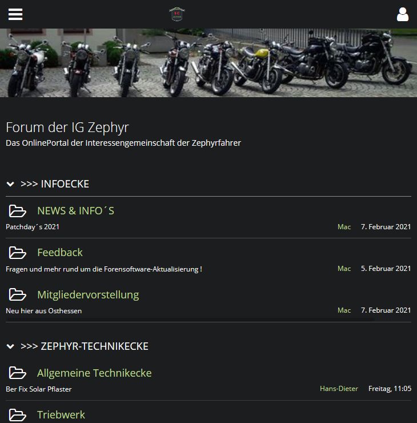Open the Mitgliedervorstellung forum
Screen dimensions: 417x423
[x=88, y=294]
